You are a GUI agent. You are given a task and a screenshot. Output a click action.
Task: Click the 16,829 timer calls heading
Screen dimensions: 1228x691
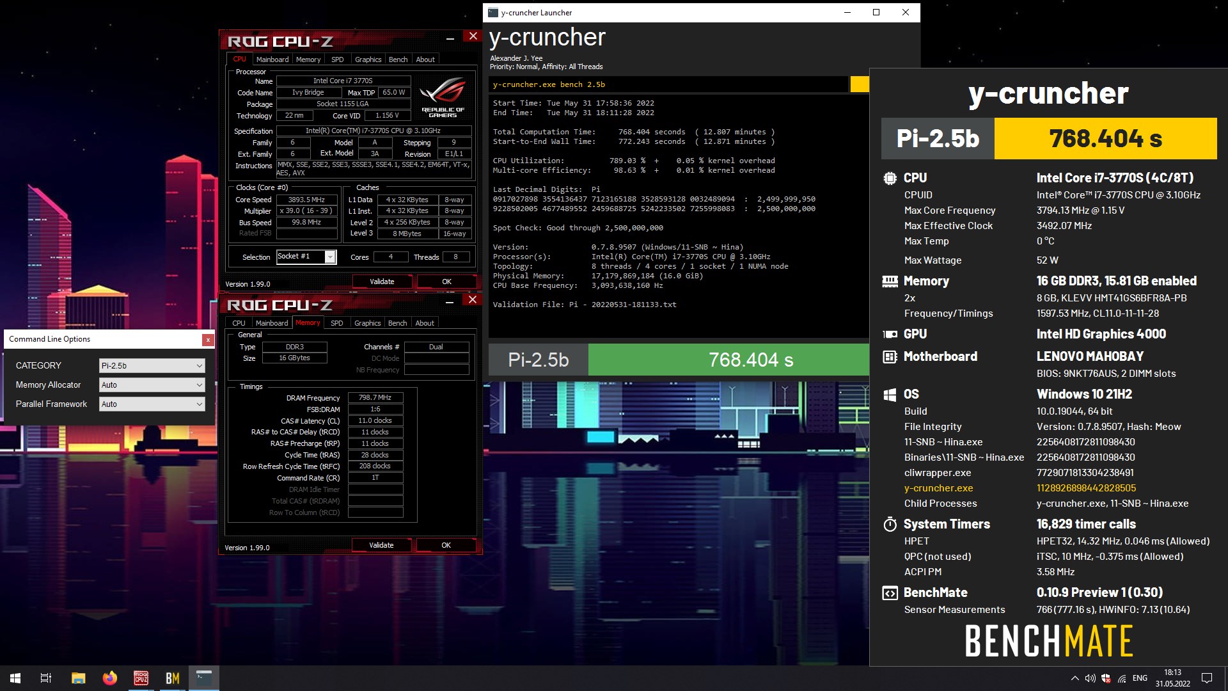[1086, 525]
